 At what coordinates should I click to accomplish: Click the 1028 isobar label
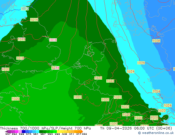156,41
